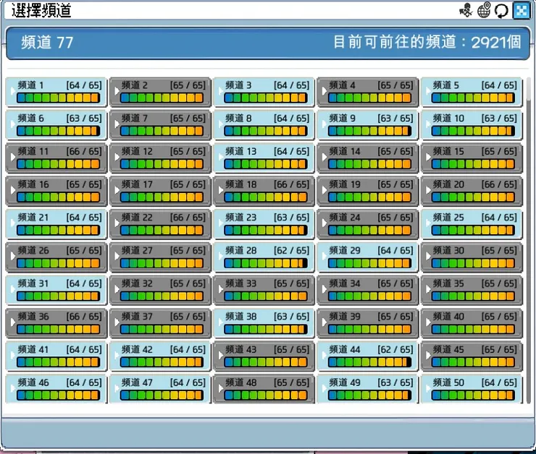Image resolution: width=536 pixels, height=454 pixels.
Task: Go to 頻道 8
Action: pyautogui.click(x=264, y=125)
